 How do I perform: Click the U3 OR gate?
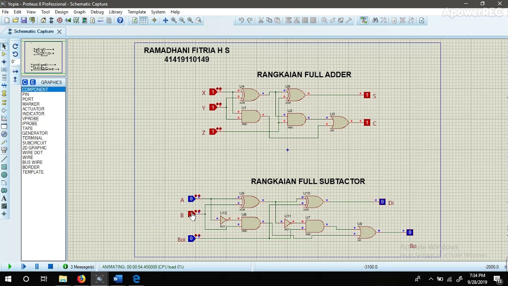click(340, 122)
